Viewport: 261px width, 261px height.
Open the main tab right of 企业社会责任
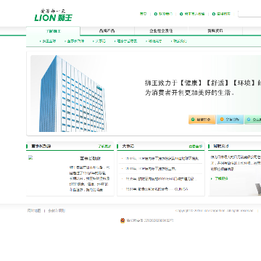pos(215,31)
